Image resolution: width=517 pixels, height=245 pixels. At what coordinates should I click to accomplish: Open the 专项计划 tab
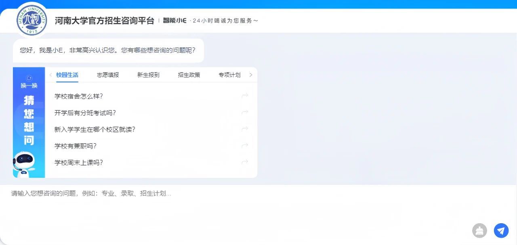(229, 75)
